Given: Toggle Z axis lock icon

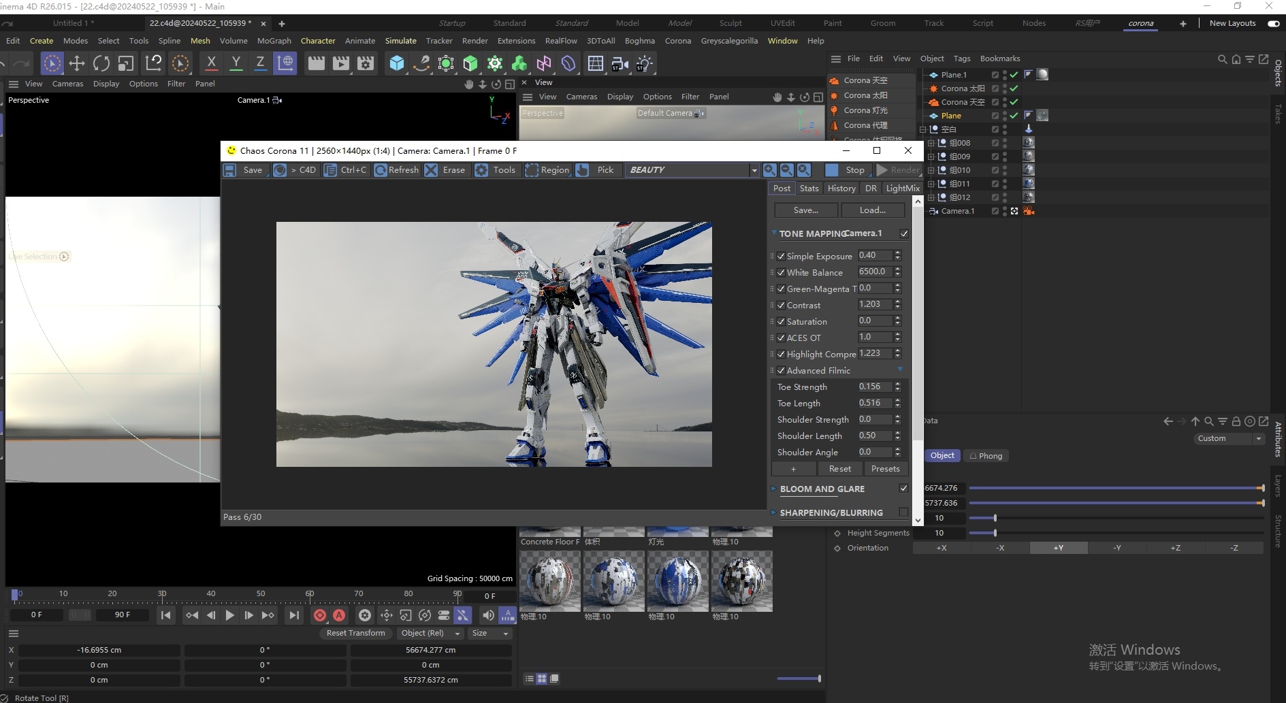Looking at the screenshot, I should [x=260, y=63].
